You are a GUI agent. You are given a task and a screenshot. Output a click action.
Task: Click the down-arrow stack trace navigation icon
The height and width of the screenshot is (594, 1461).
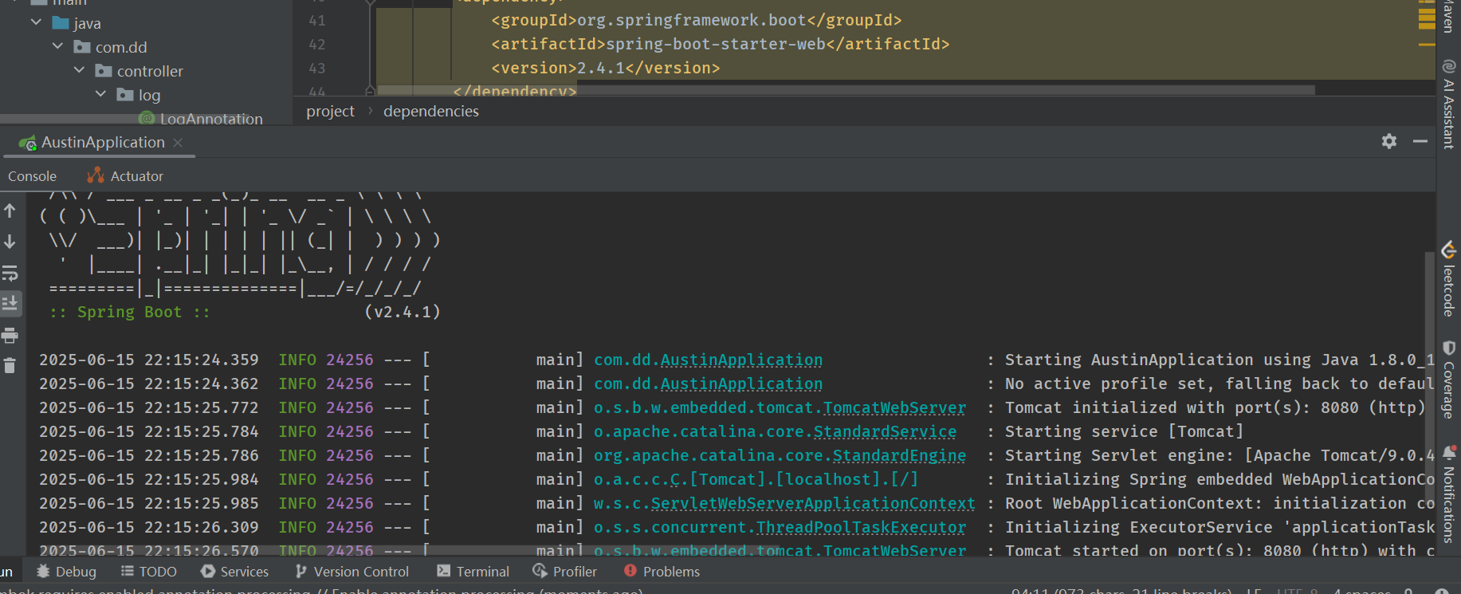pos(10,242)
